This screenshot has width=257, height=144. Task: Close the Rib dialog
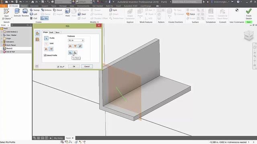pyautogui.click(x=99, y=26)
